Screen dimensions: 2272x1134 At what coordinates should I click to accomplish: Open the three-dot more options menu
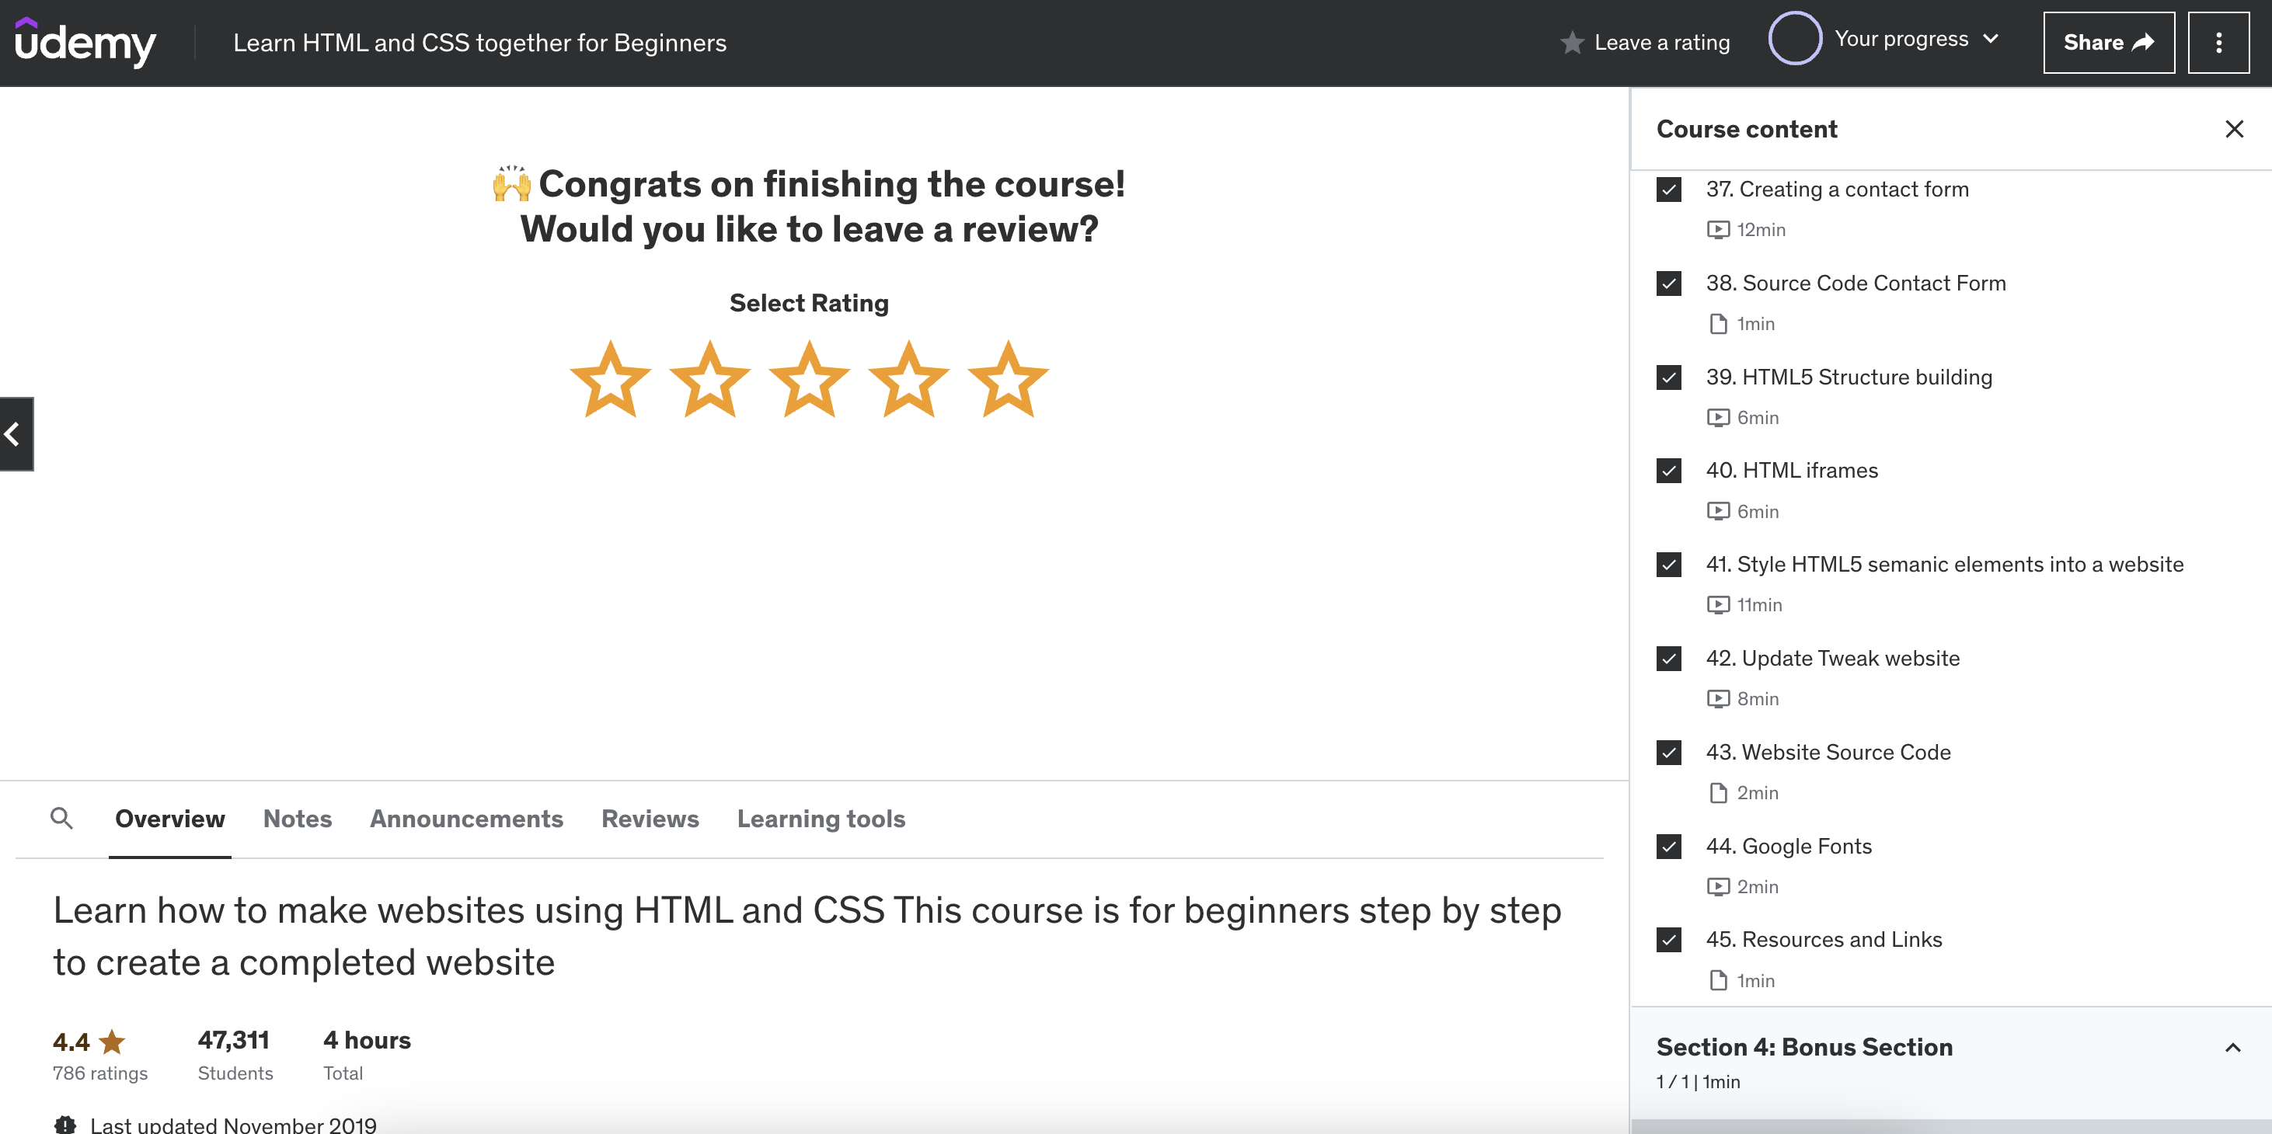2218,42
